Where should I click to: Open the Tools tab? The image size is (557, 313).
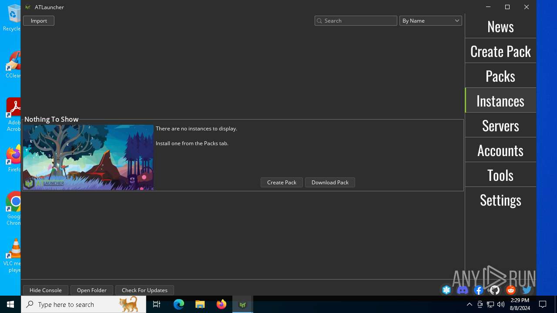[500, 175]
